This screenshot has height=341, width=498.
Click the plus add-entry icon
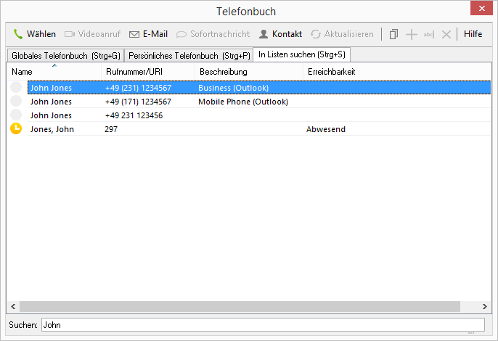tap(412, 34)
